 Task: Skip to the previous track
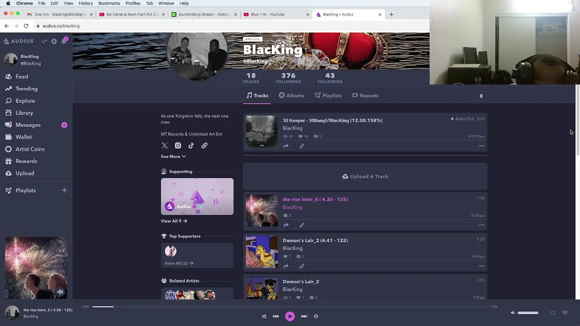pyautogui.click(x=275, y=316)
